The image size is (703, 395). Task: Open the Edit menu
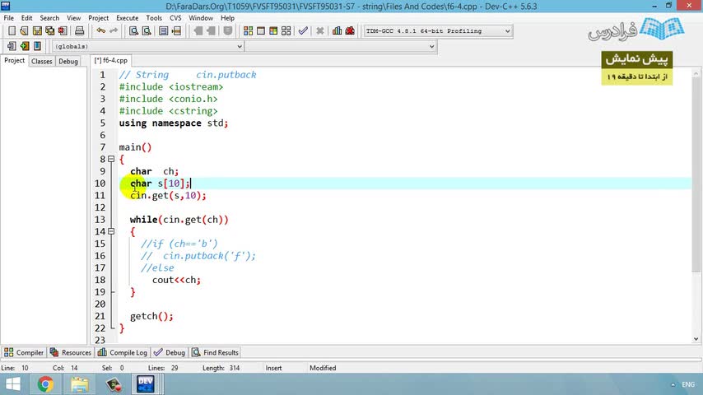pos(27,18)
